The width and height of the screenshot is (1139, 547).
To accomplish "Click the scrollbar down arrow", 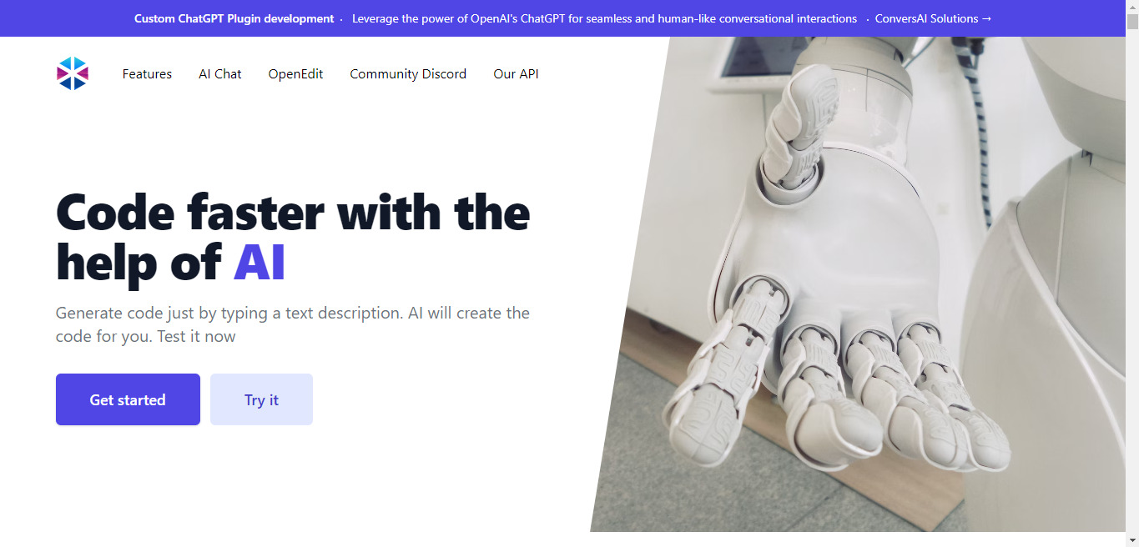I will coord(1132,539).
